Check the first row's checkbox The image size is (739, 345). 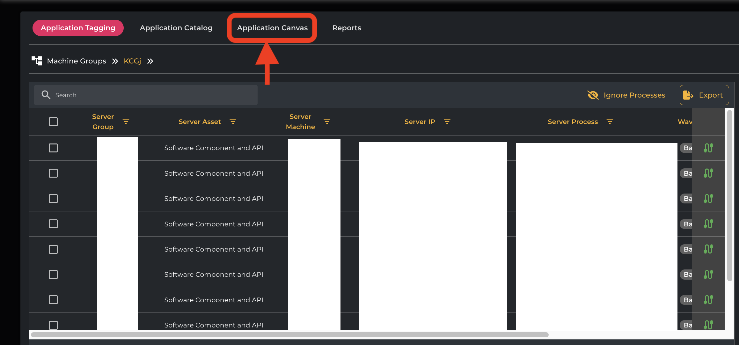point(53,148)
